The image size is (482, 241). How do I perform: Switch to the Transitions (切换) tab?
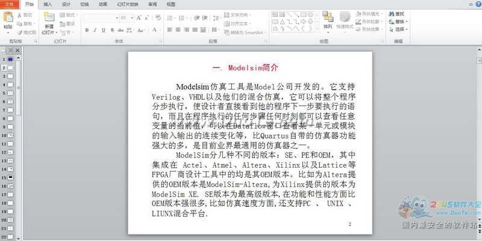click(x=84, y=4)
